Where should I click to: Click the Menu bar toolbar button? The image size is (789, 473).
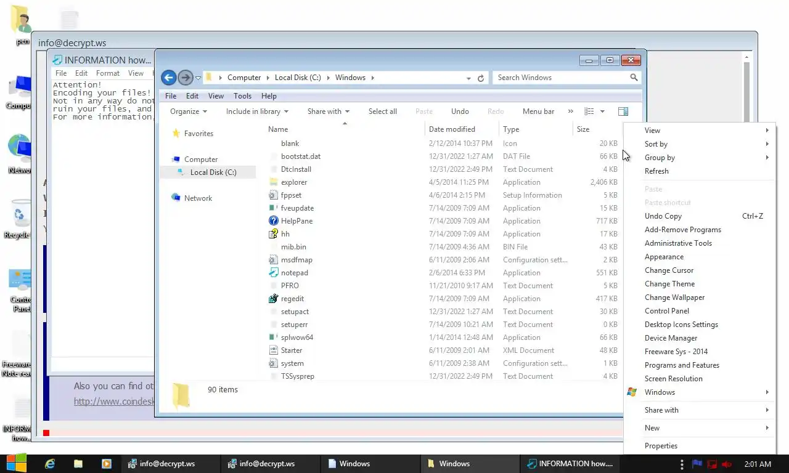point(538,111)
